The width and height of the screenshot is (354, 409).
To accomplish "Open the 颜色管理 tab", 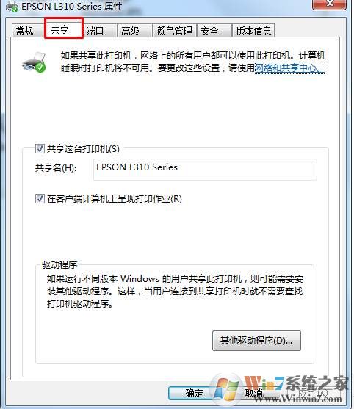I will click(x=175, y=31).
